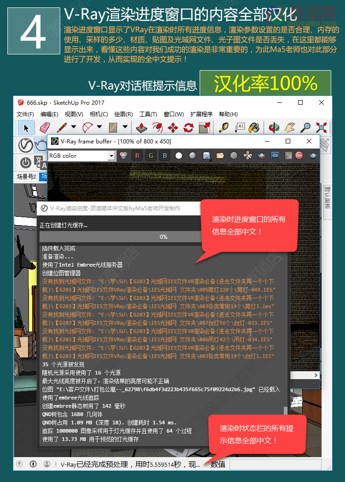Open the 工具(T) menu
The width and height of the screenshot is (345, 482).
[x=149, y=114]
